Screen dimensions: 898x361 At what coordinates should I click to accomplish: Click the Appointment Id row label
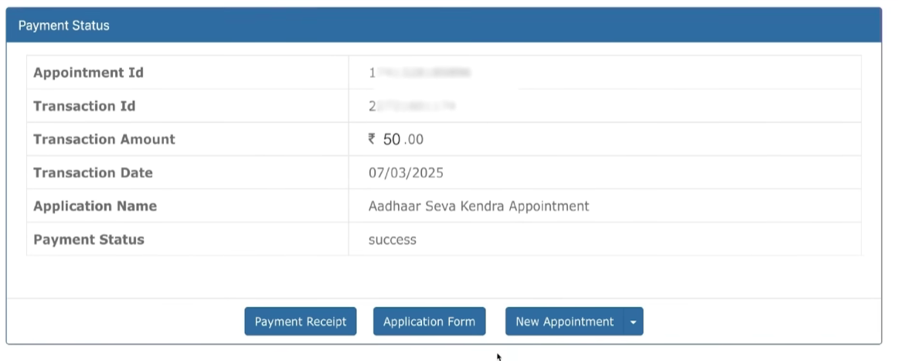[88, 73]
